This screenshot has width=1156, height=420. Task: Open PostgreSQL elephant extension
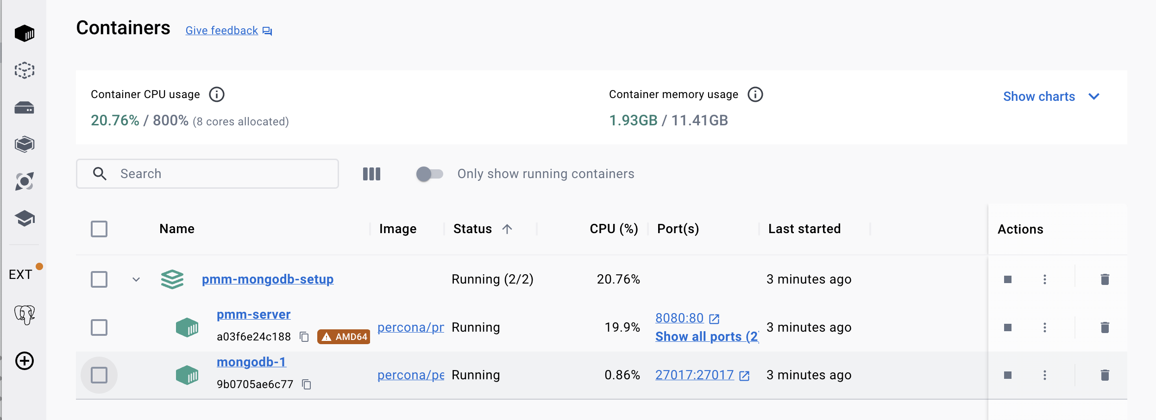point(25,315)
